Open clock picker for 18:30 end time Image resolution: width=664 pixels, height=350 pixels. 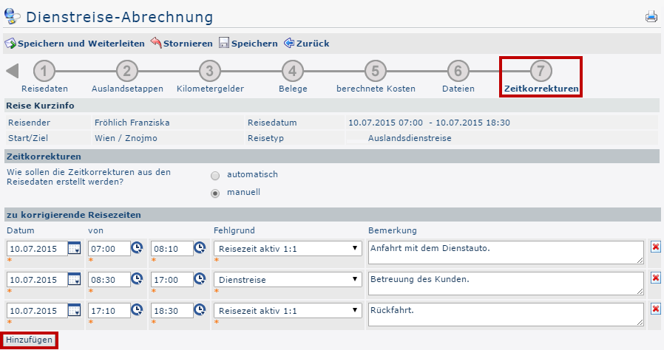click(200, 311)
